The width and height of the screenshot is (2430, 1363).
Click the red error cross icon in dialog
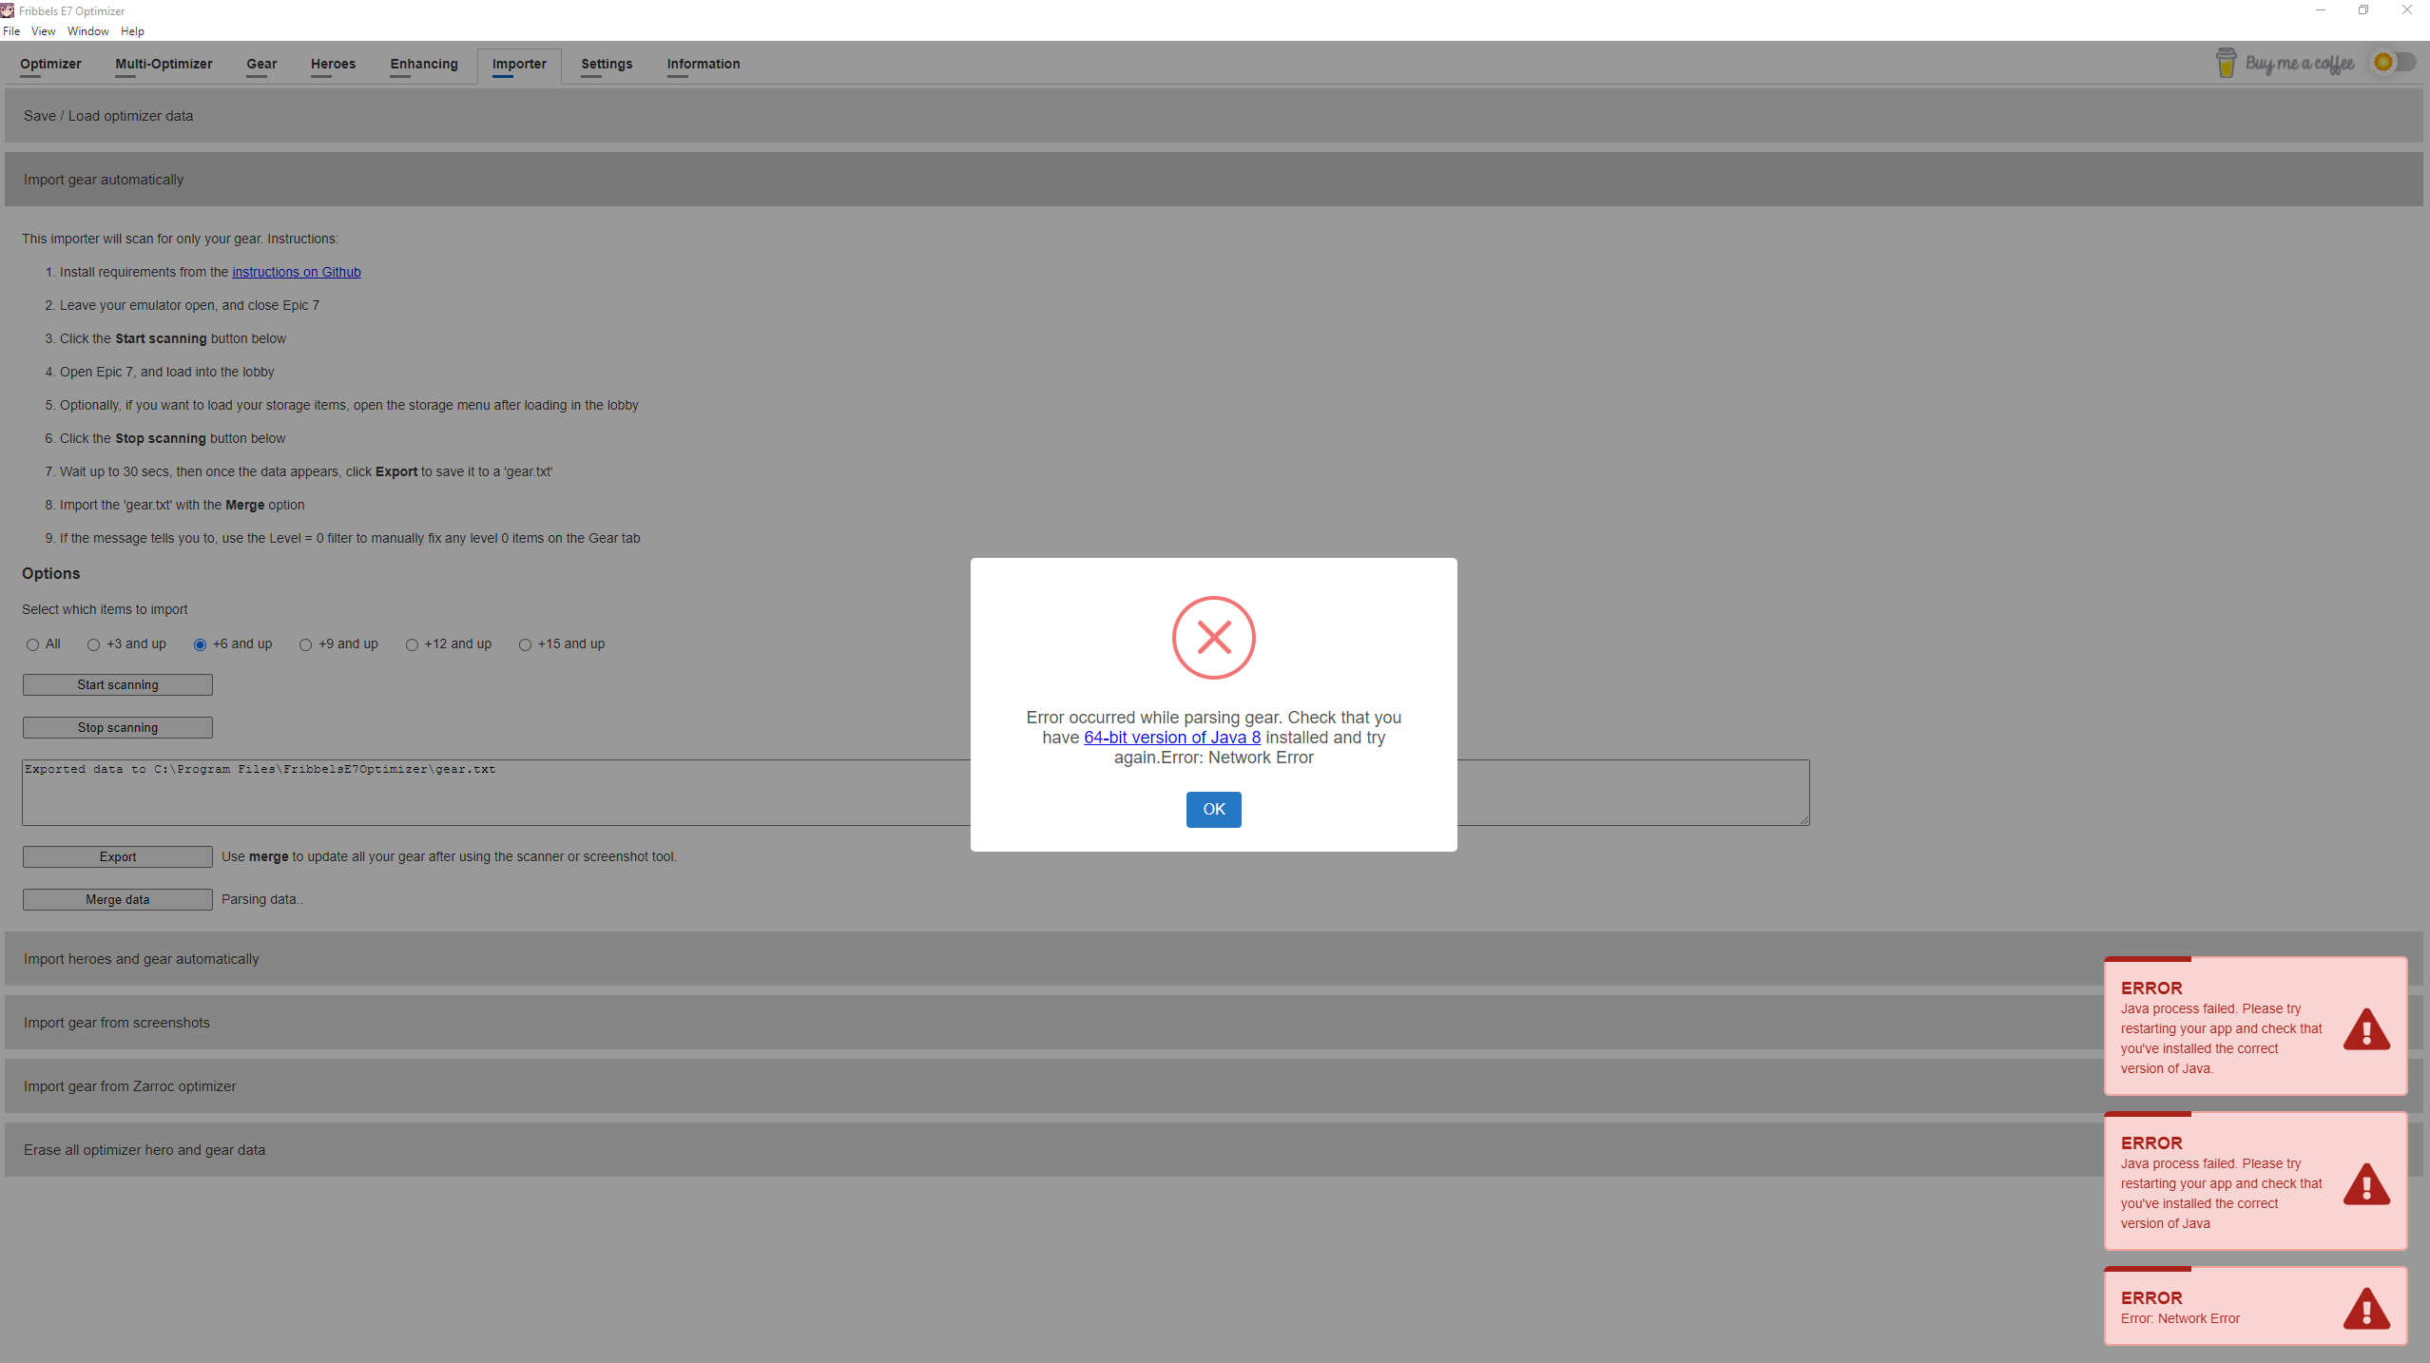[1213, 638]
